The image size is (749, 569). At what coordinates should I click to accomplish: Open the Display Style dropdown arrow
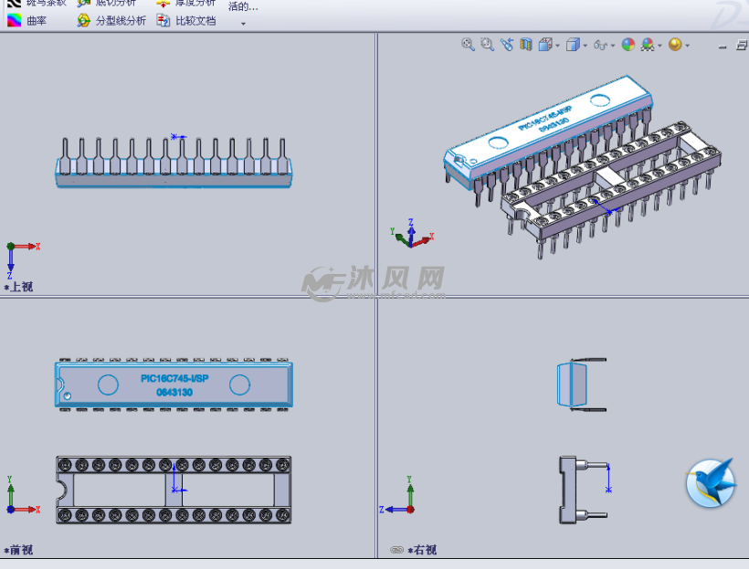[x=584, y=44]
